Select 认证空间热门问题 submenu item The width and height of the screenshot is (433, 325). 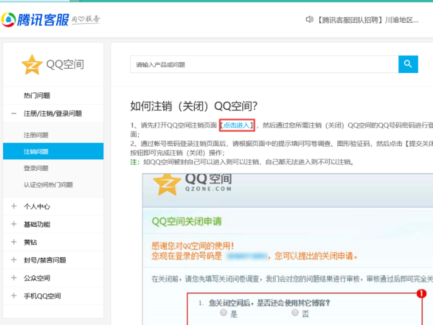click(x=48, y=185)
